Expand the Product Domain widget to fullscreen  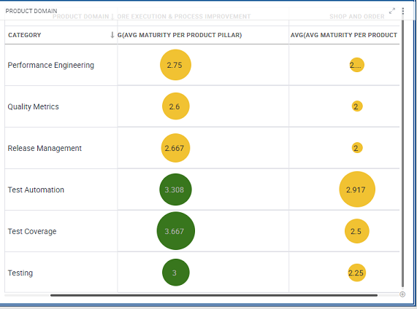coord(392,11)
